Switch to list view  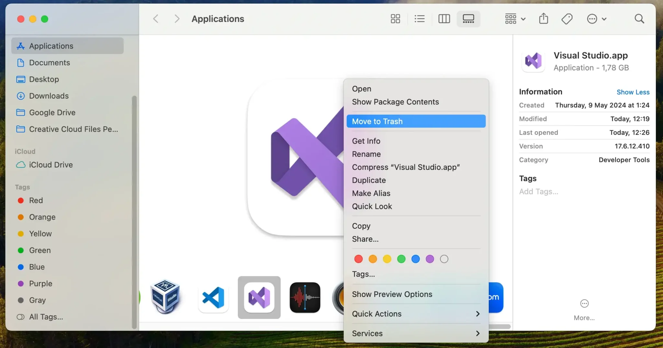pos(420,19)
